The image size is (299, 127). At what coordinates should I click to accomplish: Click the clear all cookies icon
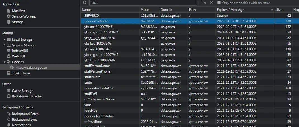tap(204, 3)
